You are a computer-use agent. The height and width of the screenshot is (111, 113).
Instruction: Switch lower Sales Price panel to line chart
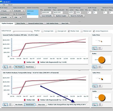click(95, 86)
